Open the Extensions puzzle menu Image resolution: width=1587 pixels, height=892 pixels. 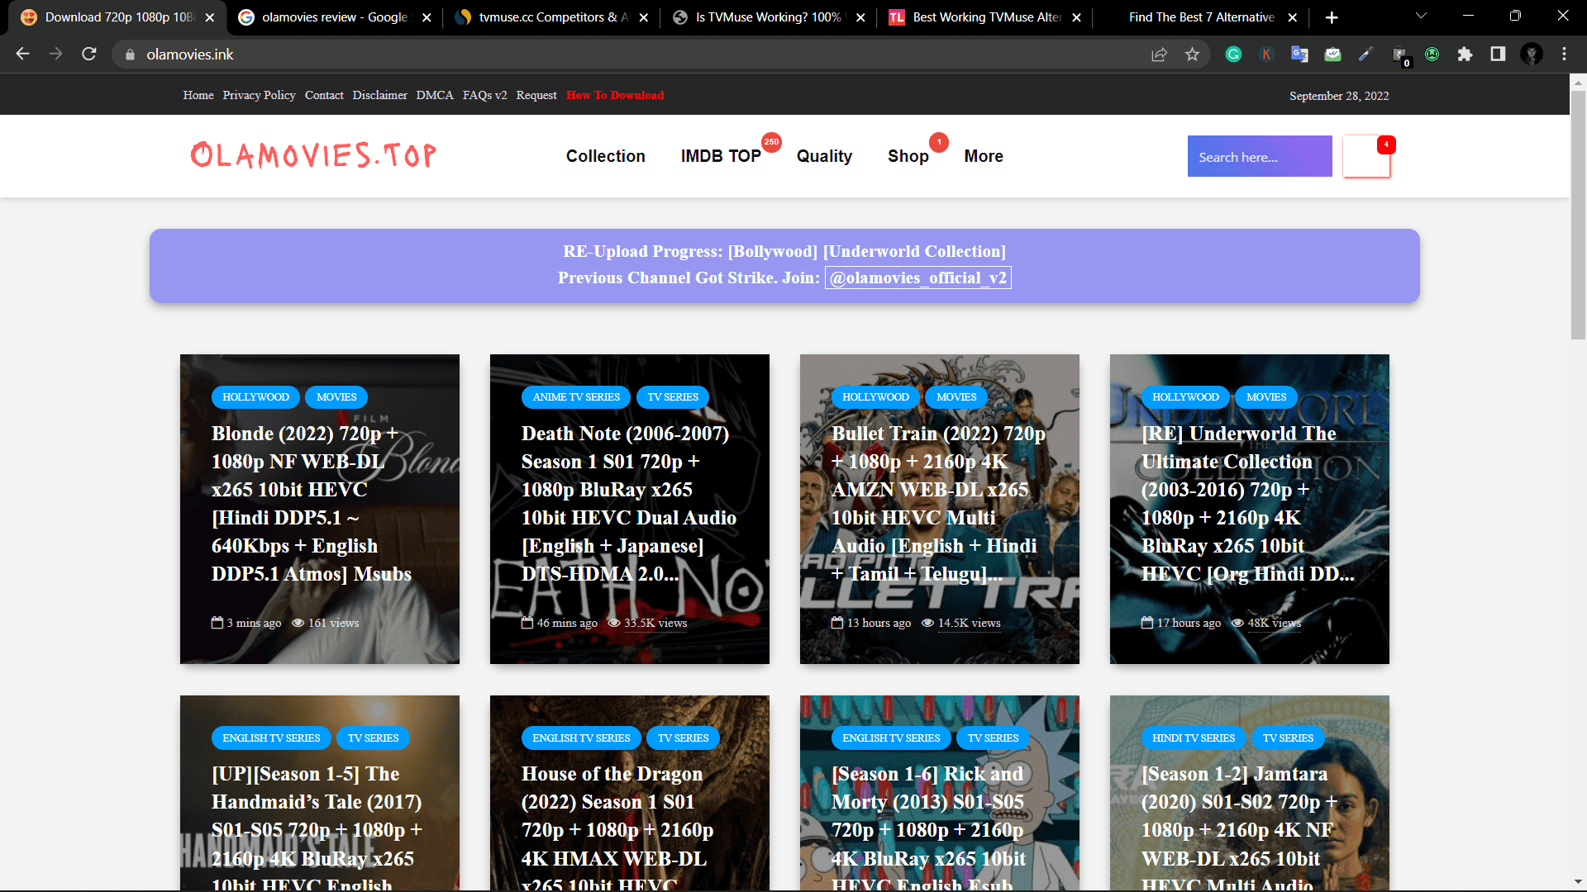(x=1465, y=55)
